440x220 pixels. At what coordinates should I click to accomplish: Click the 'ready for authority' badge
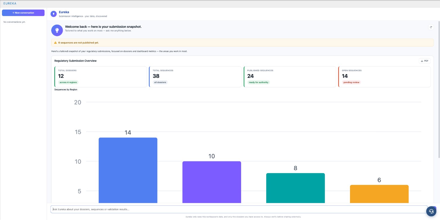click(259, 82)
